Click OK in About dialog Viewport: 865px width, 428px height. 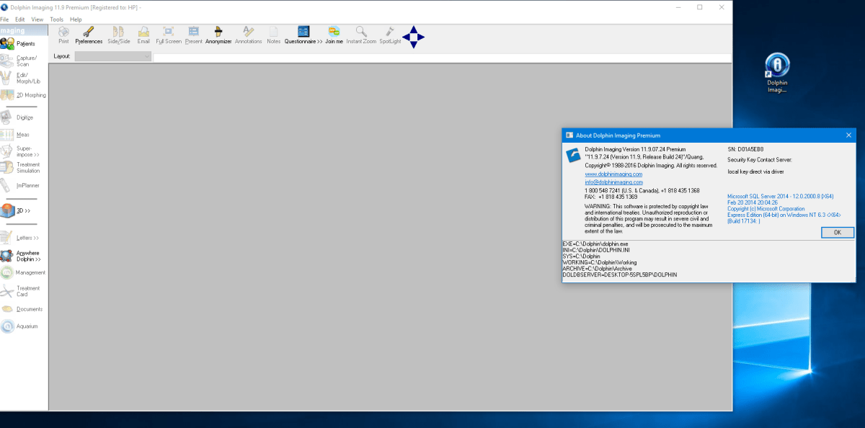coord(837,233)
